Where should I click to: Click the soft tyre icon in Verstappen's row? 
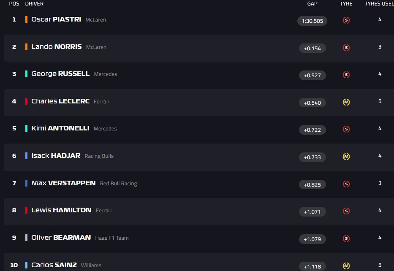346,184
